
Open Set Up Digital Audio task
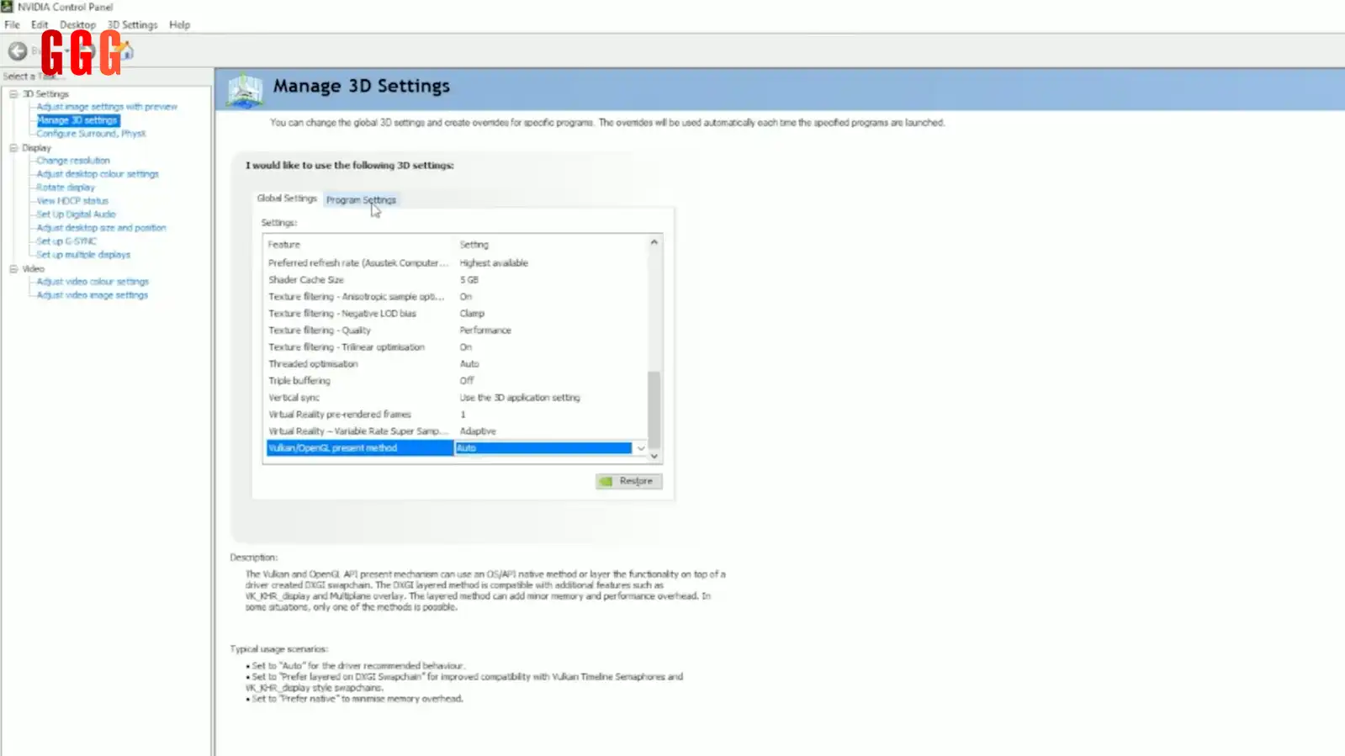(x=76, y=214)
